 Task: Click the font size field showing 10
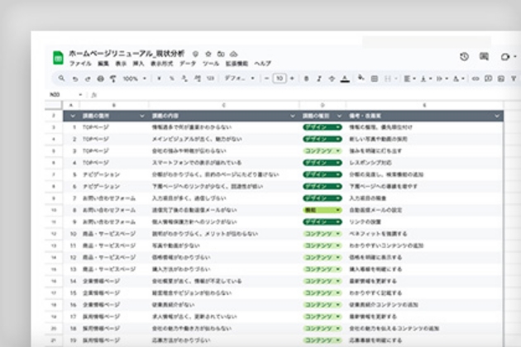[x=280, y=78]
